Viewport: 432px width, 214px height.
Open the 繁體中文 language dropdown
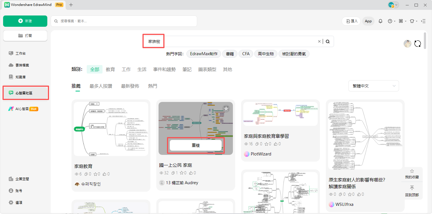pyautogui.click(x=373, y=86)
